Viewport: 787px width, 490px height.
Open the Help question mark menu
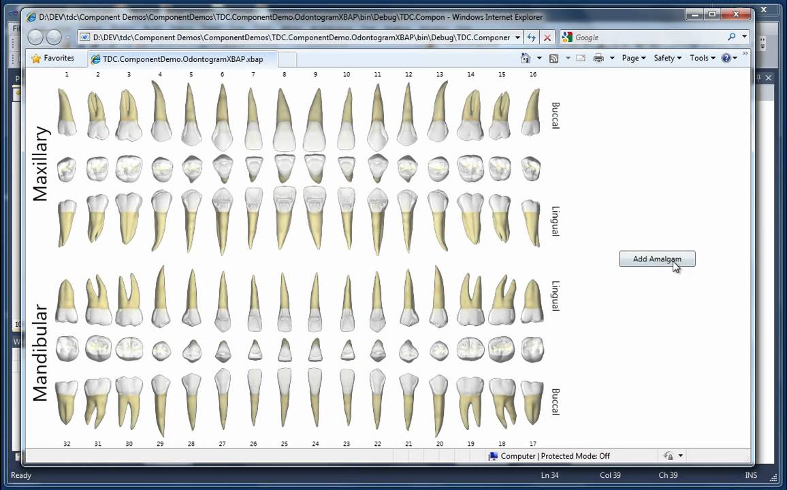point(728,58)
